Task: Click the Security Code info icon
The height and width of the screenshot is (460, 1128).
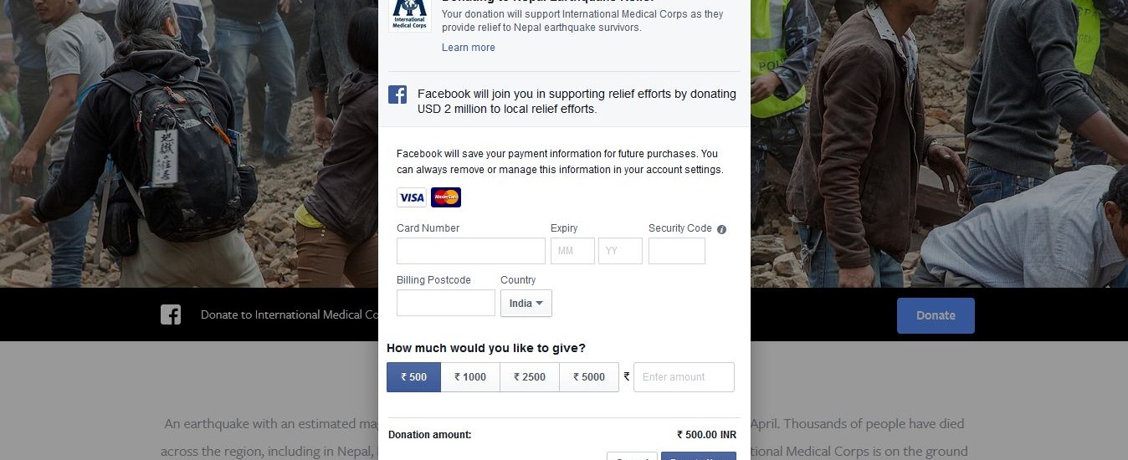Action: (x=721, y=229)
